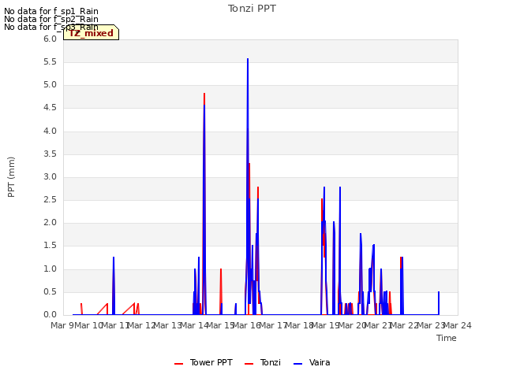Click the blue Vaira legend swatch
This screenshot has width=505, height=378.
(x=298, y=364)
